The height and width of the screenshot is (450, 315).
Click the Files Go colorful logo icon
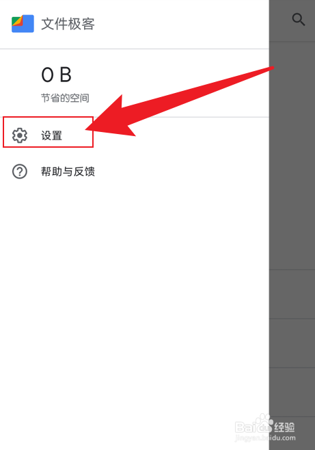coord(23,23)
